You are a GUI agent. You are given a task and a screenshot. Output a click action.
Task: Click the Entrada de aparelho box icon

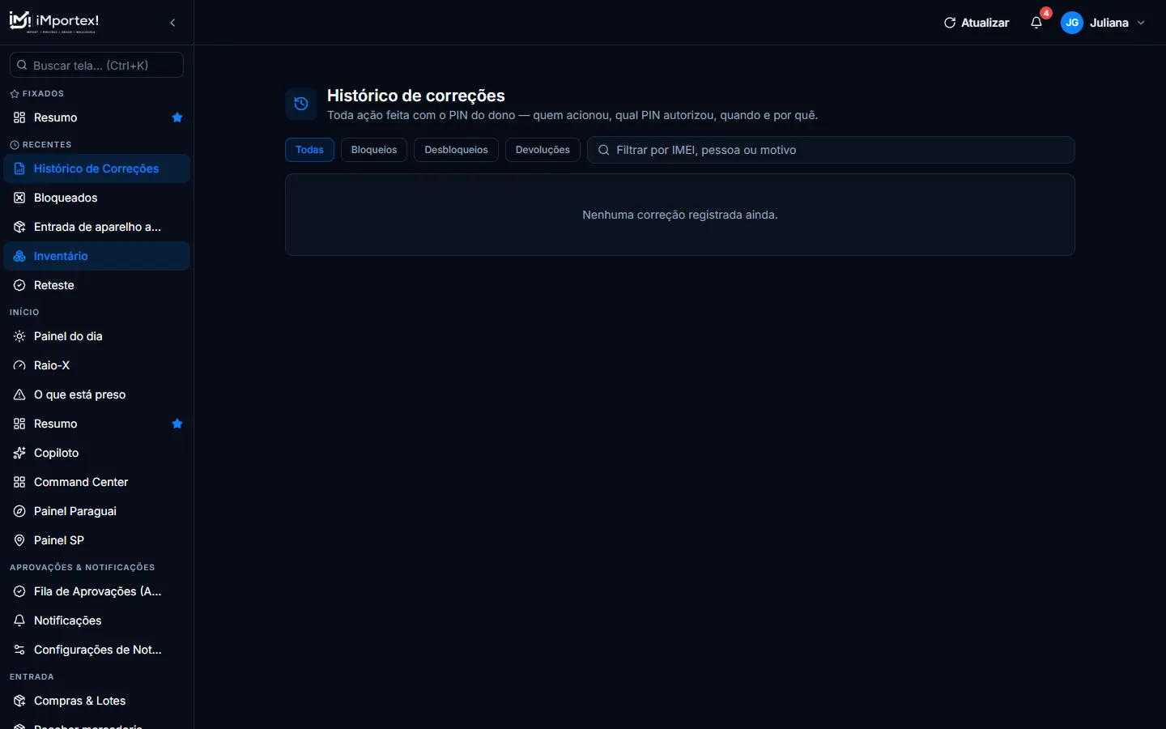point(19,227)
